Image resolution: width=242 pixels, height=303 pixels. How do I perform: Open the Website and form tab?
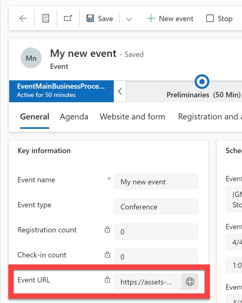tap(132, 117)
